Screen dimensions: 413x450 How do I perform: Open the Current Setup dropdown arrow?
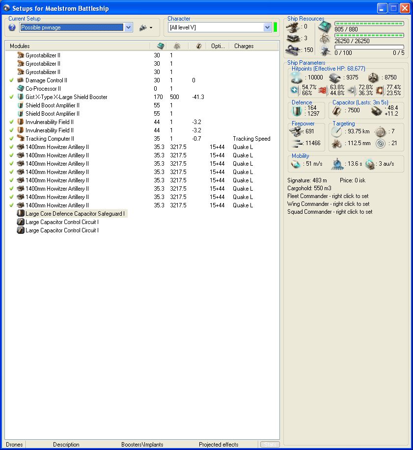[129, 27]
